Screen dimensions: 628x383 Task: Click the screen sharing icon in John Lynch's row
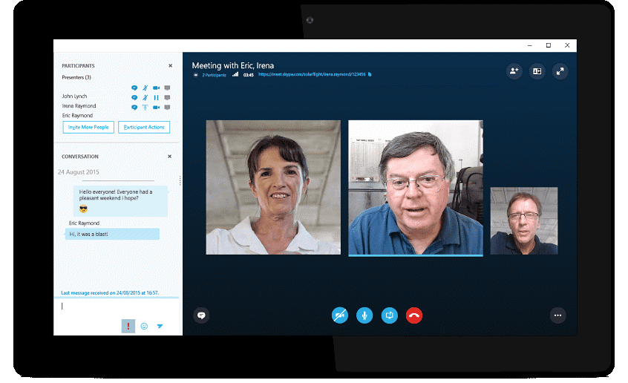click(x=168, y=98)
